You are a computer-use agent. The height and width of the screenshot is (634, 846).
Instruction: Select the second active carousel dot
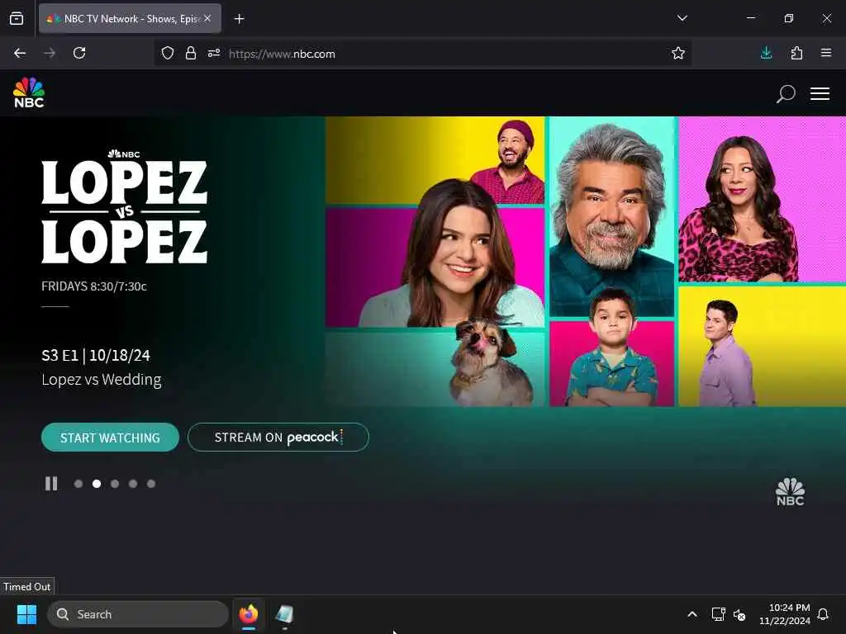click(97, 484)
